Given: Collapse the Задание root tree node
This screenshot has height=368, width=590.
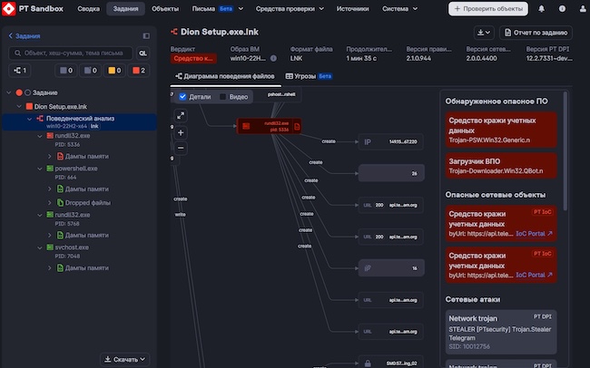Looking at the screenshot, I should pyautogui.click(x=9, y=92).
